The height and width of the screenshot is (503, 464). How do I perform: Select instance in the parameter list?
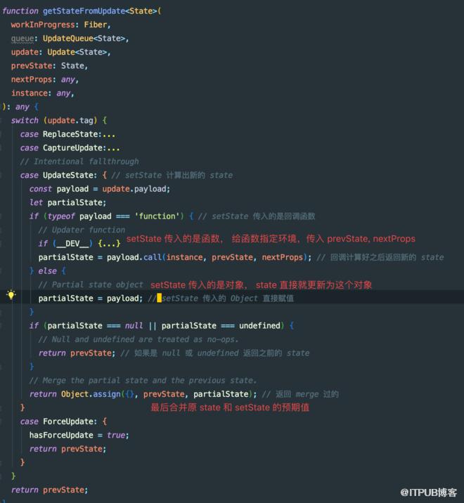coord(29,93)
